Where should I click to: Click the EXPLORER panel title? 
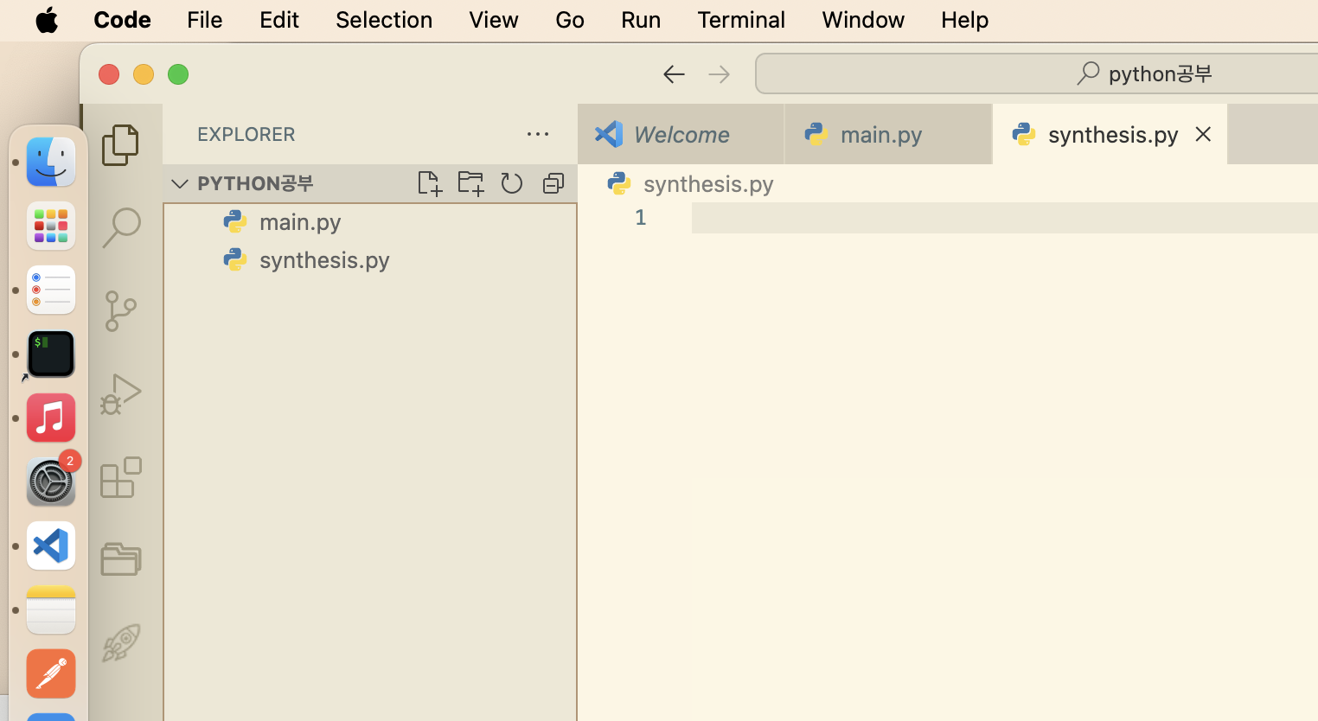click(x=246, y=134)
